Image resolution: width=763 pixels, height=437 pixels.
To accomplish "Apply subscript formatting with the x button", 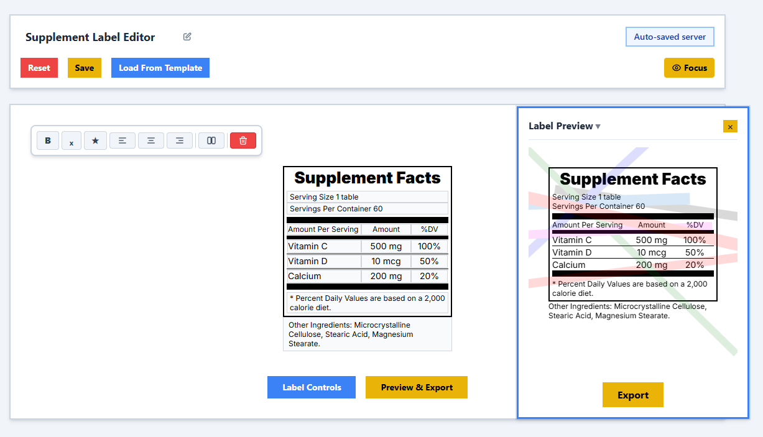I will (72, 141).
